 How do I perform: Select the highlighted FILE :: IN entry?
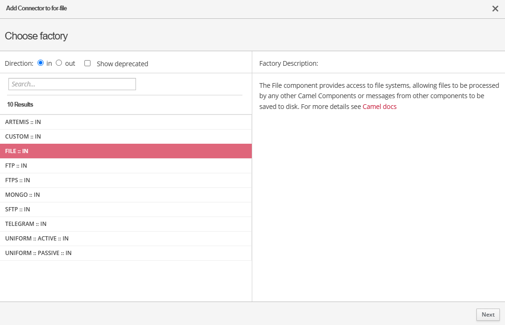tap(17, 151)
